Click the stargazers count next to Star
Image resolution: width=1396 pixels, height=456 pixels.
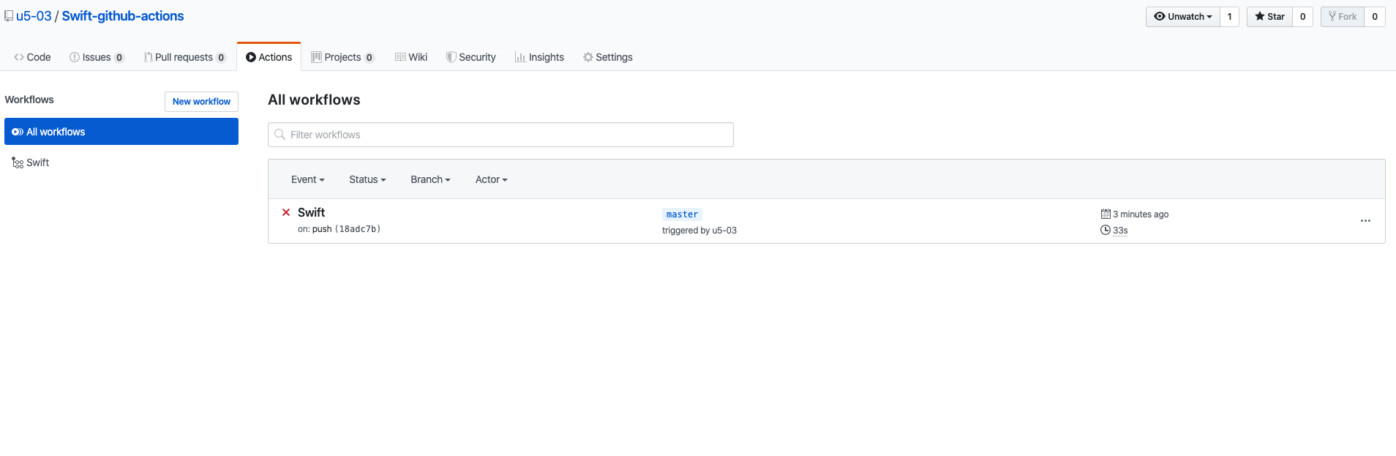(x=1302, y=17)
